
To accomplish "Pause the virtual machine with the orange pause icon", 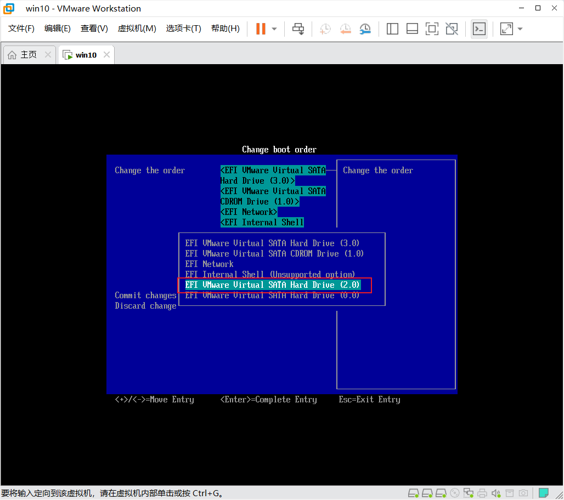I will (261, 29).
